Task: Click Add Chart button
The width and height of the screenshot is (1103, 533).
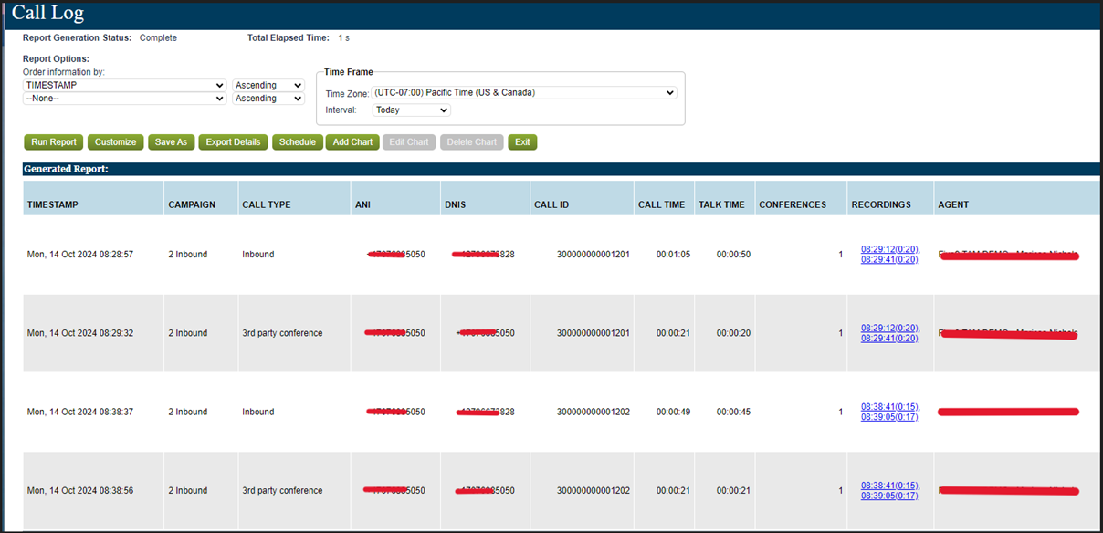Action: pyautogui.click(x=352, y=142)
